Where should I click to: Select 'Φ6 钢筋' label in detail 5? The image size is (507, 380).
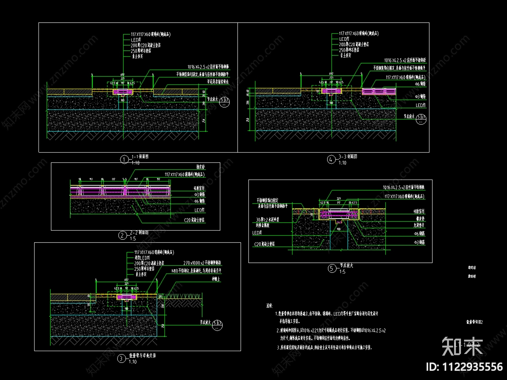[x=419, y=234]
